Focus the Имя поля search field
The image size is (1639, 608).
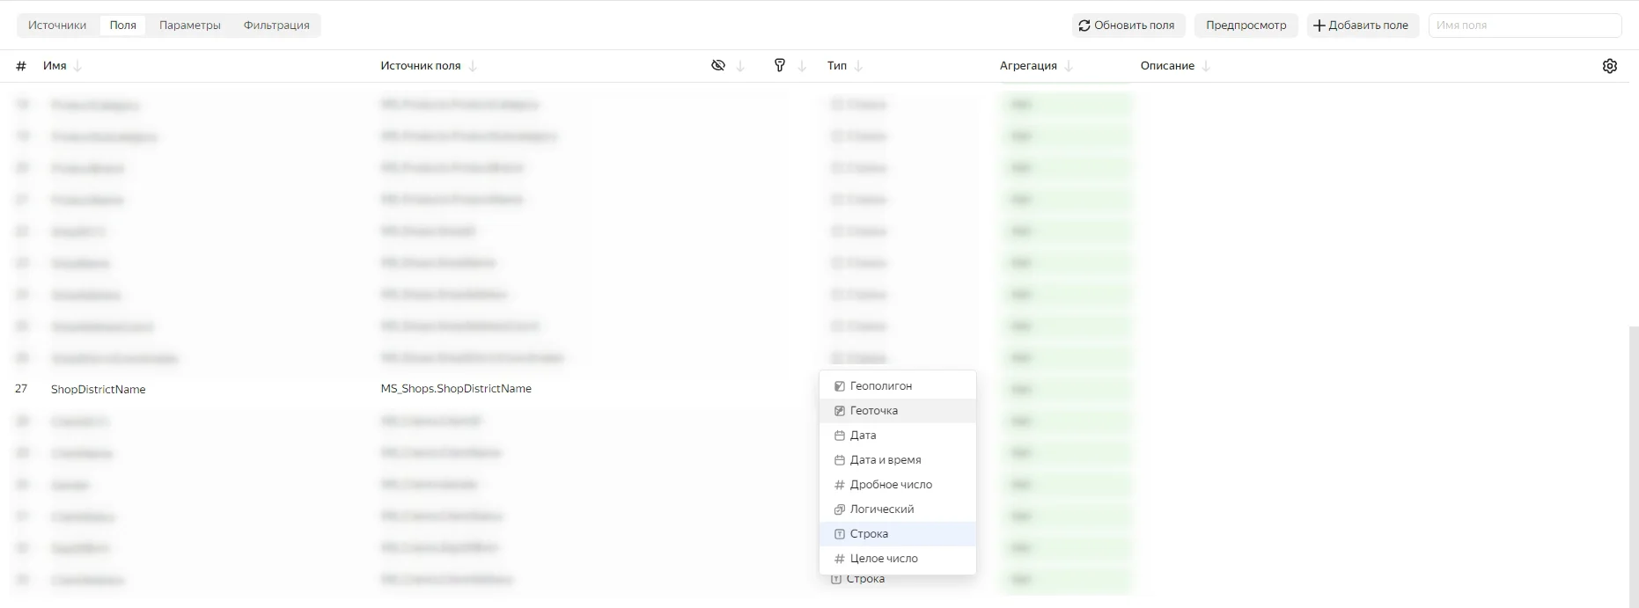[x=1524, y=26]
